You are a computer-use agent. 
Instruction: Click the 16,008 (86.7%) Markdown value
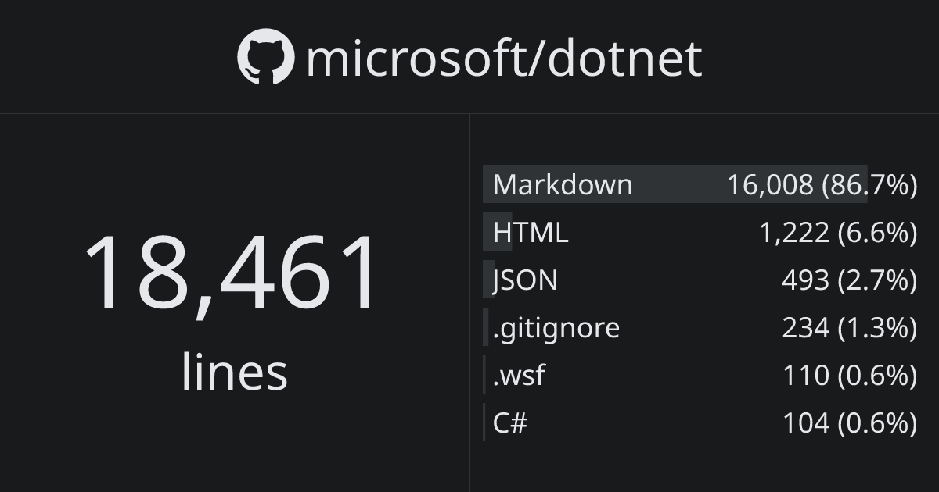pos(822,185)
